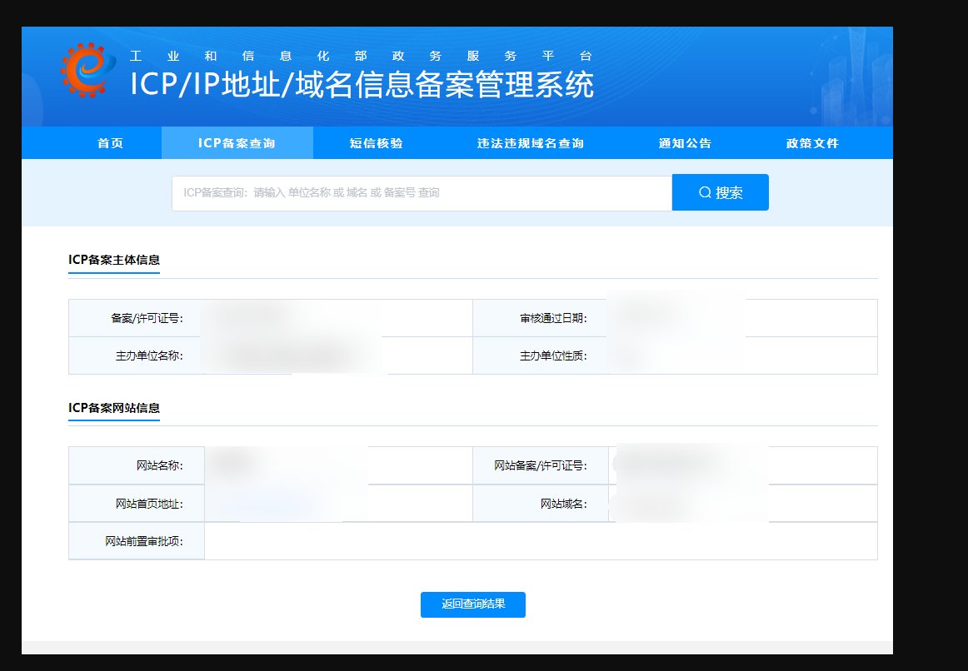This screenshot has height=671, width=968.
Task: Click the empty 网站前置审批项 value cell
Action: 540,541
